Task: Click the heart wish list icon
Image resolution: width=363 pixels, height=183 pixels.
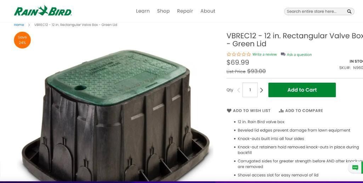Action: [229, 111]
